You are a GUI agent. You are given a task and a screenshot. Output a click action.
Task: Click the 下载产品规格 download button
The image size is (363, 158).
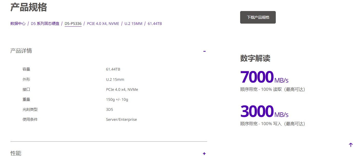[x=258, y=17]
